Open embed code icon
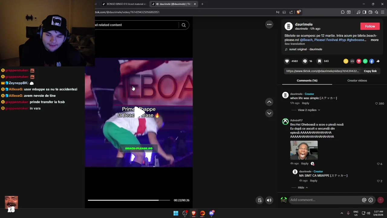 pyautogui.click(x=352, y=61)
